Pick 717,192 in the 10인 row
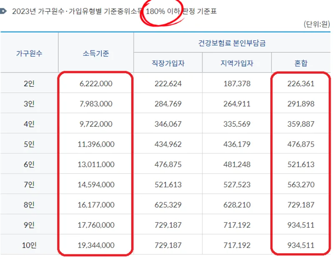Image resolution: width=334 pixels, height=259 pixels. 237,245
